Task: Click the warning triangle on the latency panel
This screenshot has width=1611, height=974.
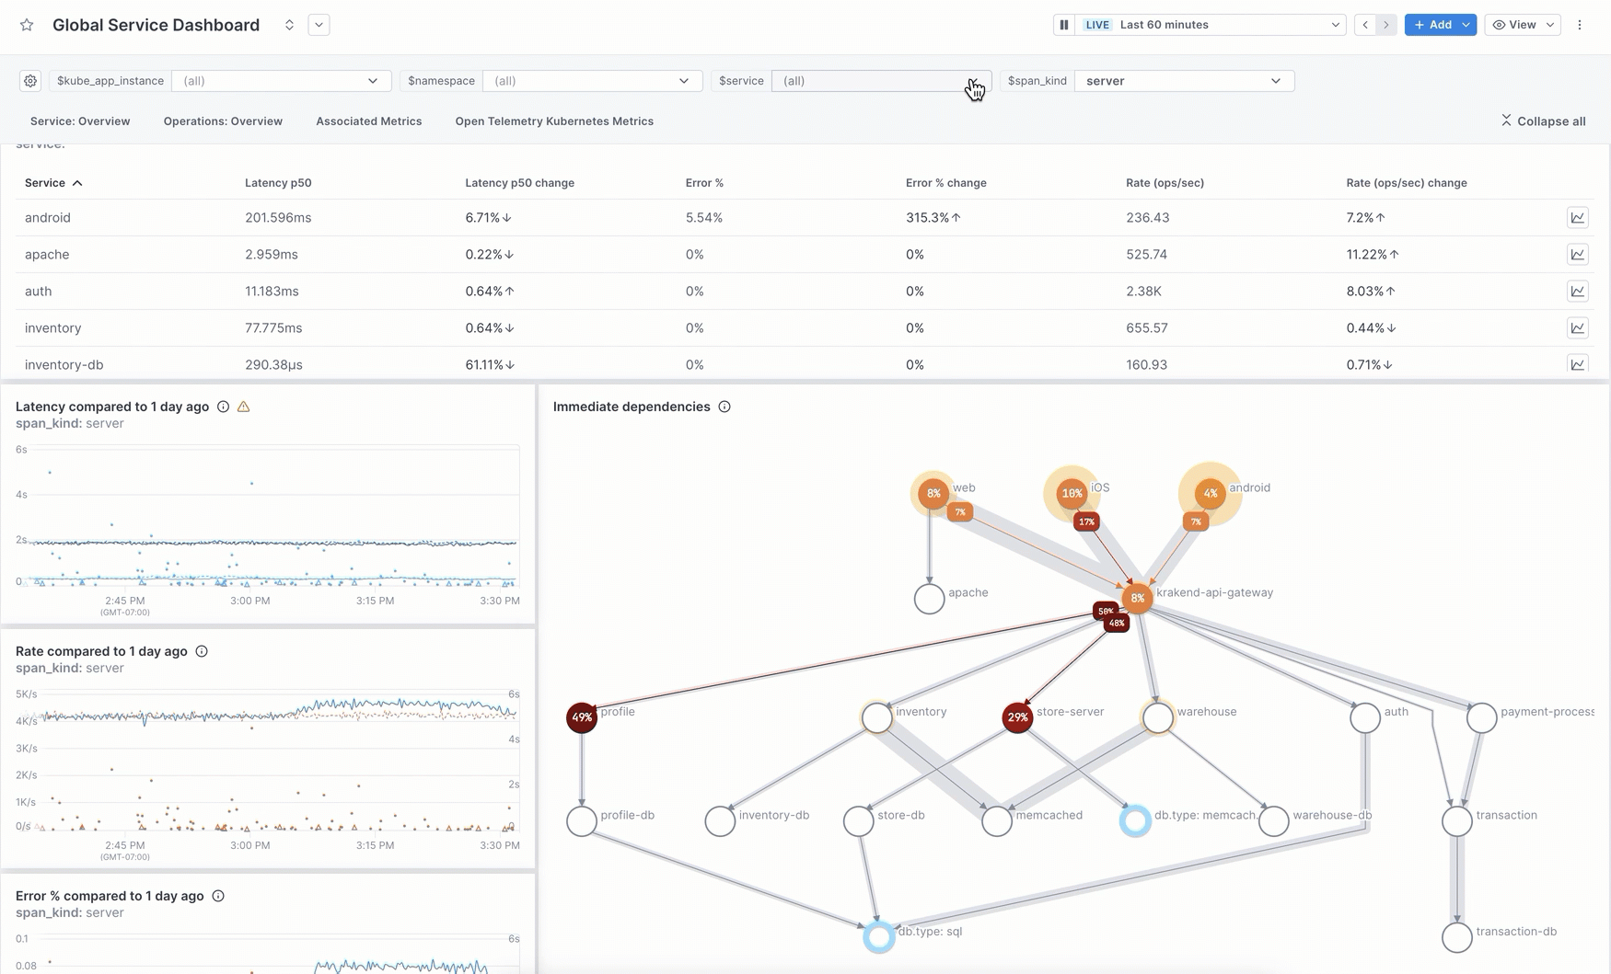Action: point(243,406)
